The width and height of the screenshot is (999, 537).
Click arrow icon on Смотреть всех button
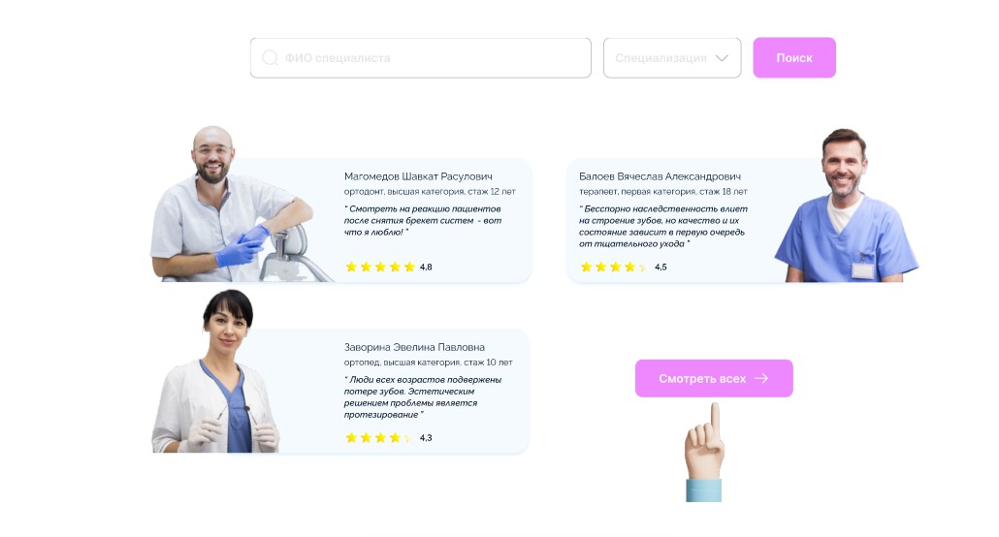coord(761,378)
